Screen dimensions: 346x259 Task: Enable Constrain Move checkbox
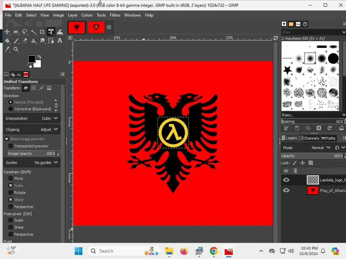[x=10, y=178]
